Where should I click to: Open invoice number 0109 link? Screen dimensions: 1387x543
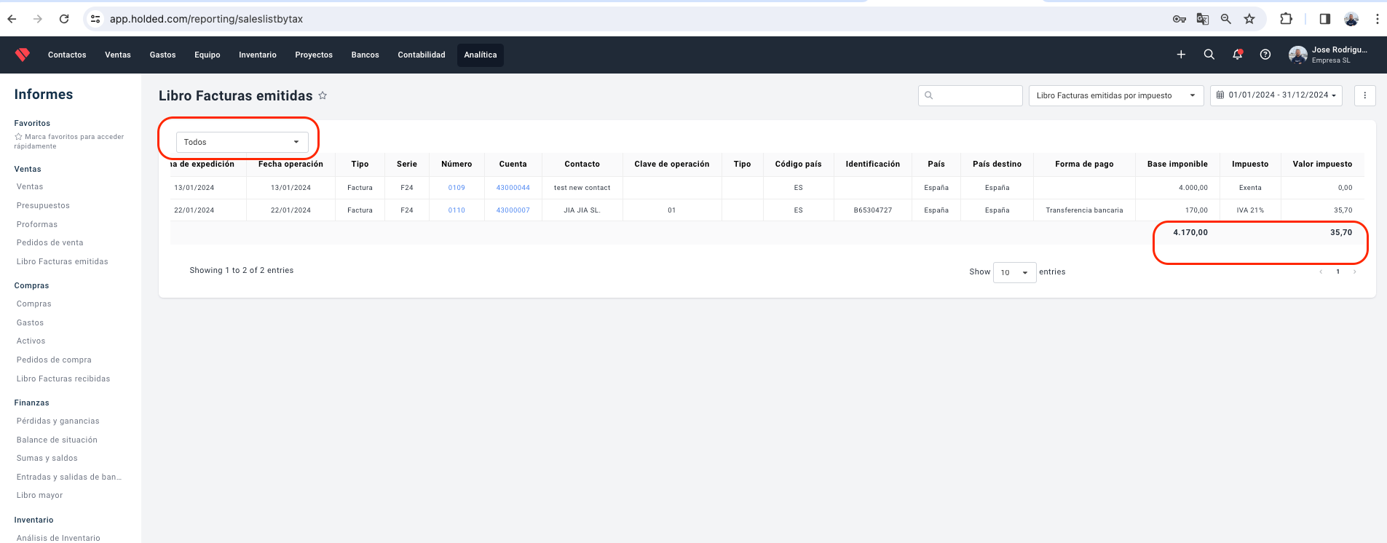tap(457, 188)
